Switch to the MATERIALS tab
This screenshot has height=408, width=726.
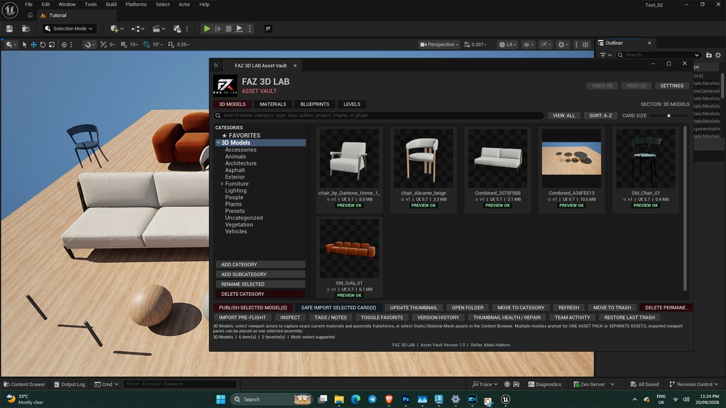(273, 104)
